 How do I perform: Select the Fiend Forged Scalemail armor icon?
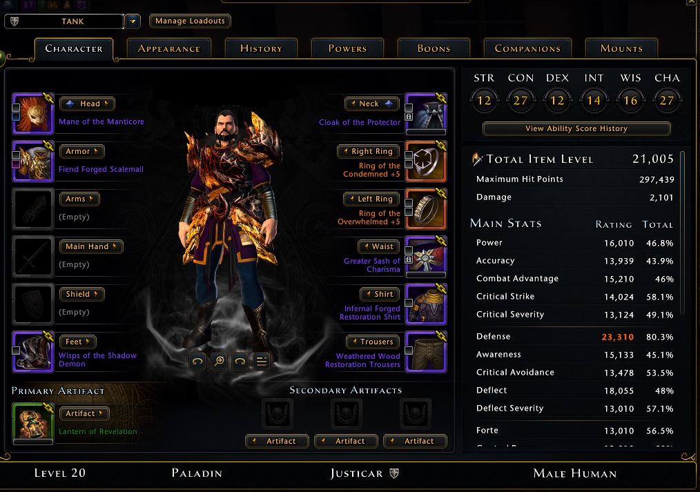(x=33, y=161)
